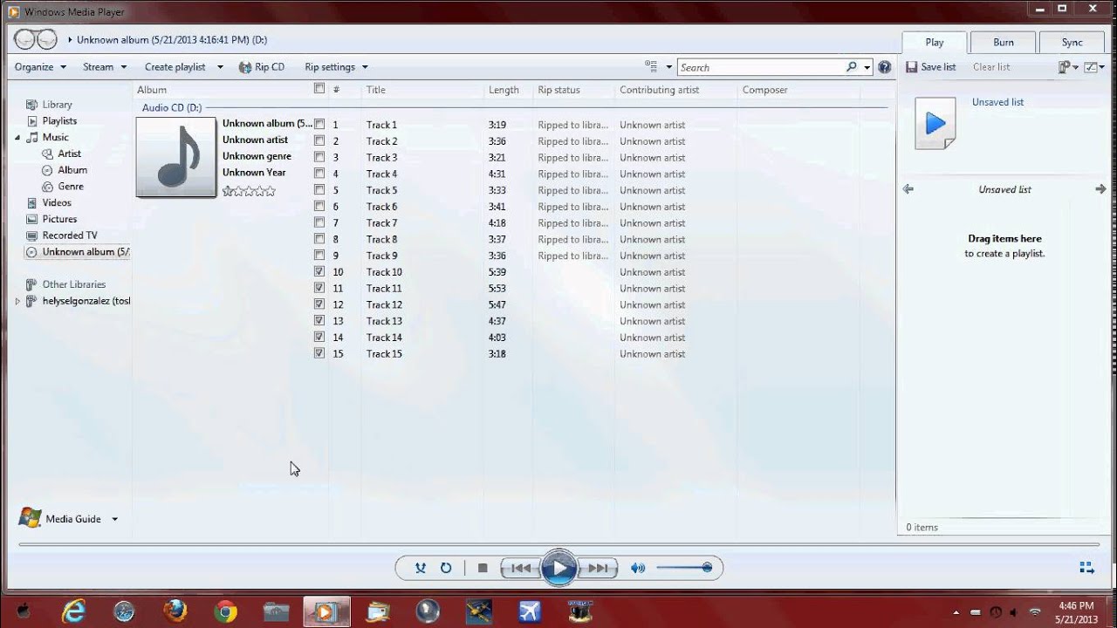This screenshot has height=628, width=1117.
Task: Click the unsaved list play thumbnail
Action: click(935, 123)
